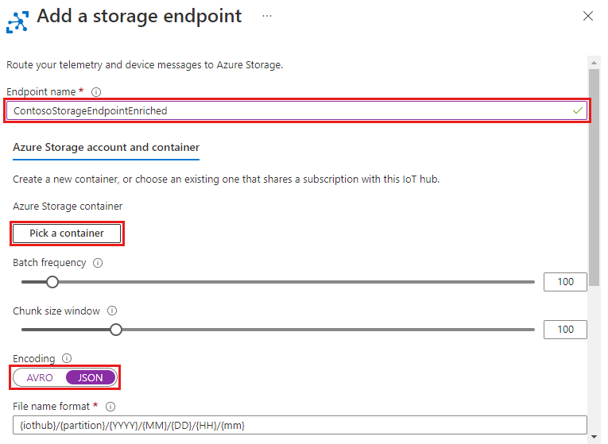Close the Add a storage endpoint pane

(588, 16)
